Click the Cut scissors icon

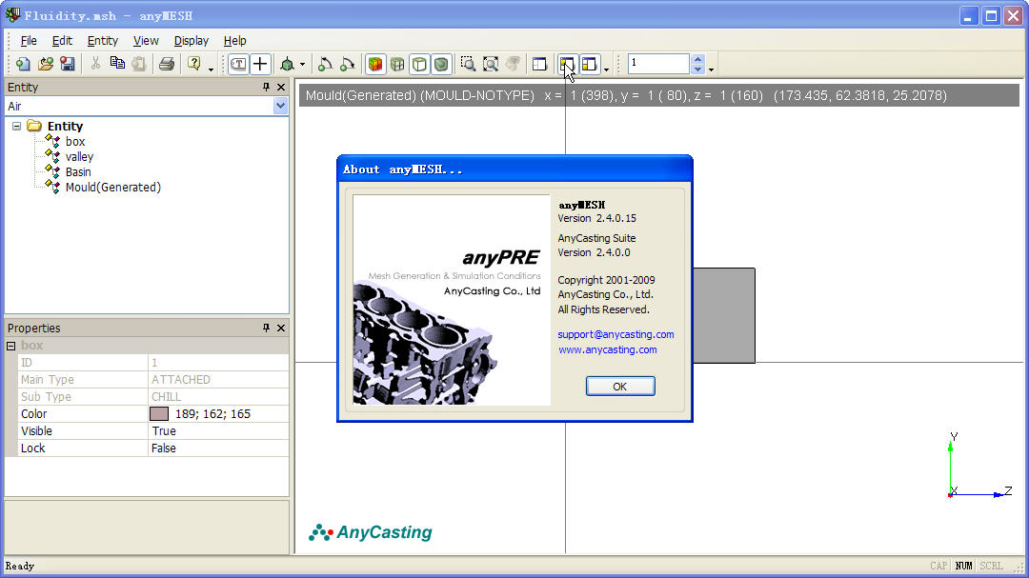96,64
